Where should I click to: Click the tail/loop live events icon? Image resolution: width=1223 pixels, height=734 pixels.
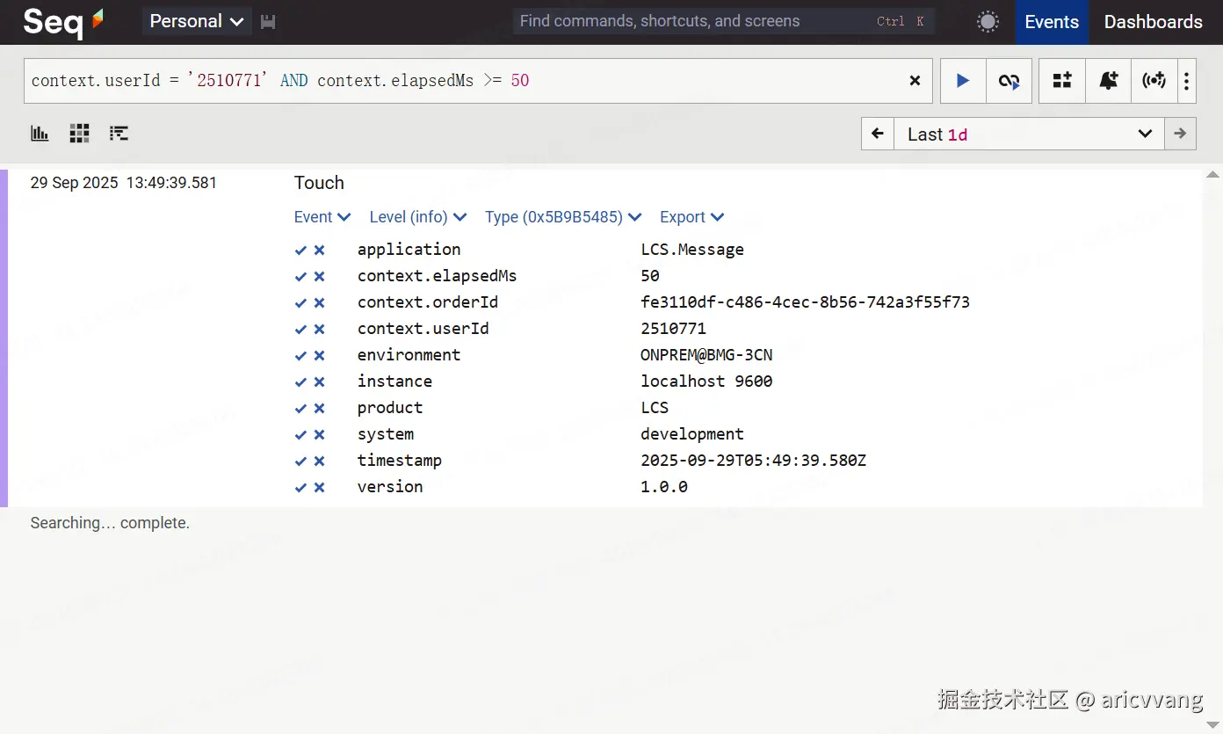pyautogui.click(x=1009, y=81)
